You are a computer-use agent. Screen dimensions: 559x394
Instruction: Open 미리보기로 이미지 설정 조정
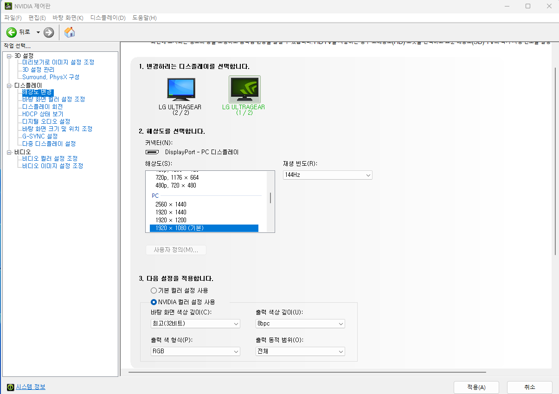click(x=58, y=62)
